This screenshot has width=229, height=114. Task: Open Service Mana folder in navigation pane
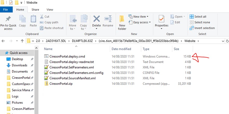point(21,90)
